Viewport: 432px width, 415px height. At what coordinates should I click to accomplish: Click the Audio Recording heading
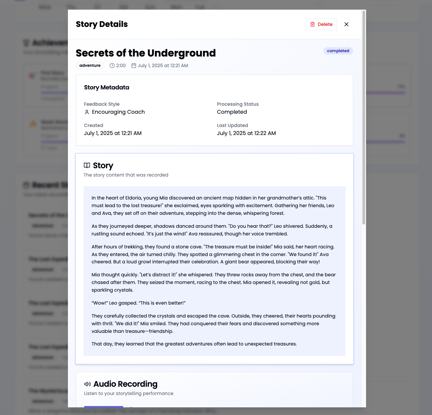[125, 384]
